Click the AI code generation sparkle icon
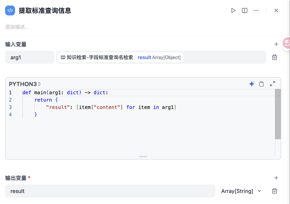The image size is (290, 204). [x=252, y=84]
